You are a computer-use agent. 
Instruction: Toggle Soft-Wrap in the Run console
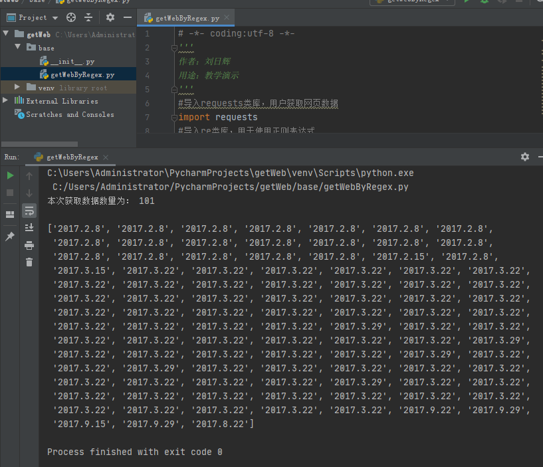point(29,211)
